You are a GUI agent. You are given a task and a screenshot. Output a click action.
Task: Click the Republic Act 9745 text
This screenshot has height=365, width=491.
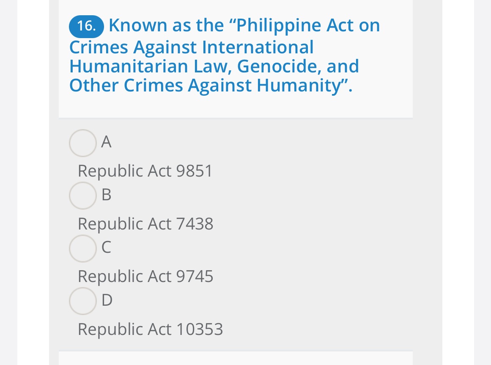[x=145, y=277]
